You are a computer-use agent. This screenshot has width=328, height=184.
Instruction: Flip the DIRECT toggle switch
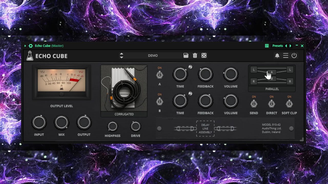[271, 103]
